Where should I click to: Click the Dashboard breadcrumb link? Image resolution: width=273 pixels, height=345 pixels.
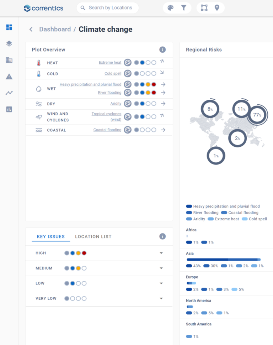point(55,29)
